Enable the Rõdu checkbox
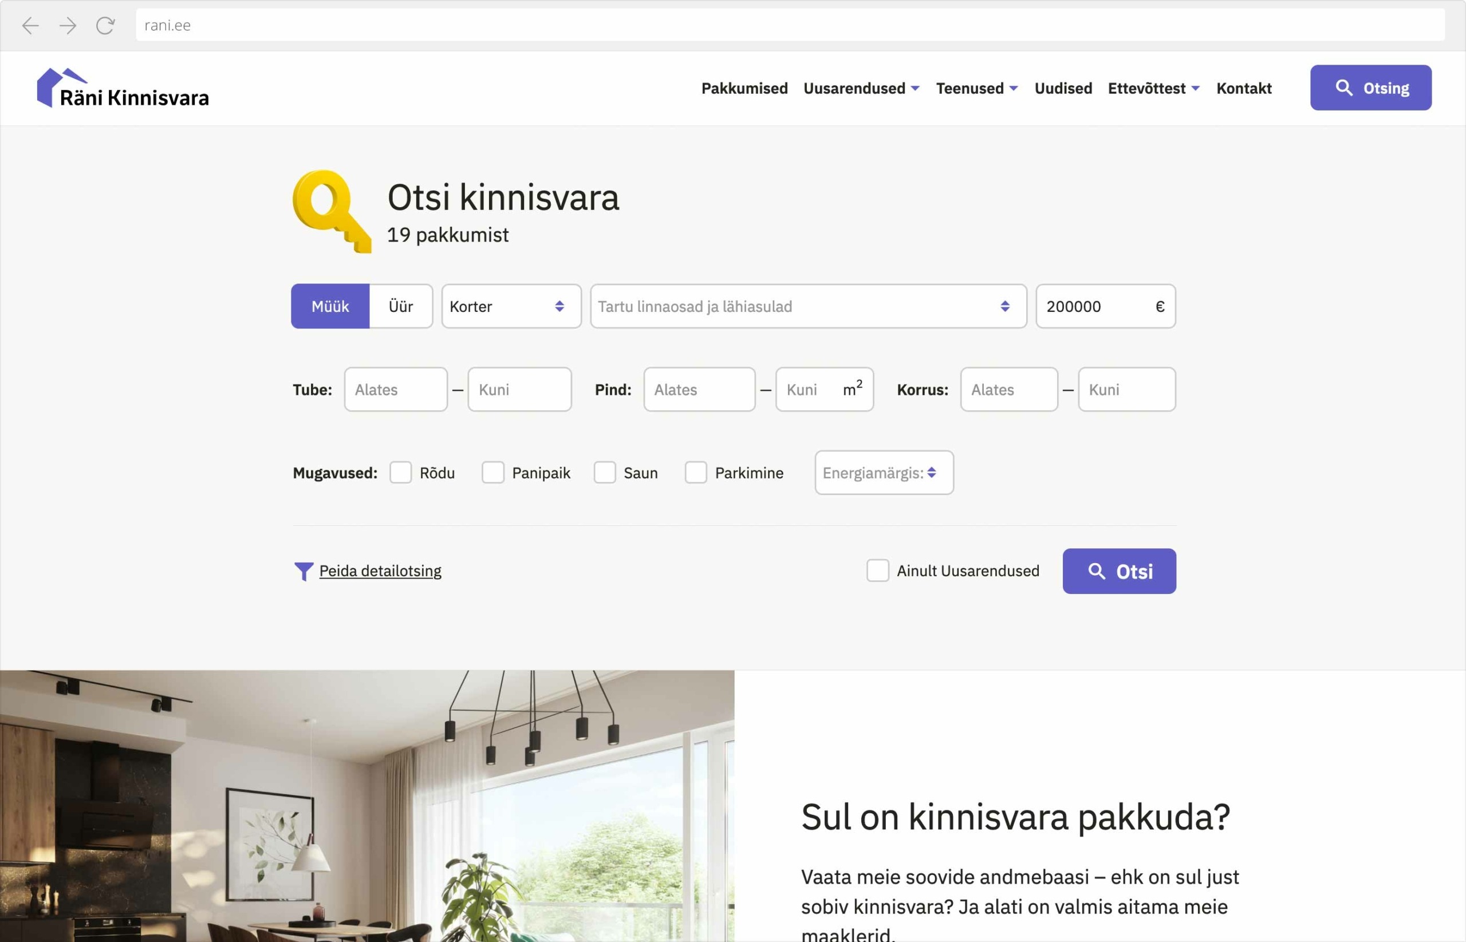The width and height of the screenshot is (1466, 942). 400,472
